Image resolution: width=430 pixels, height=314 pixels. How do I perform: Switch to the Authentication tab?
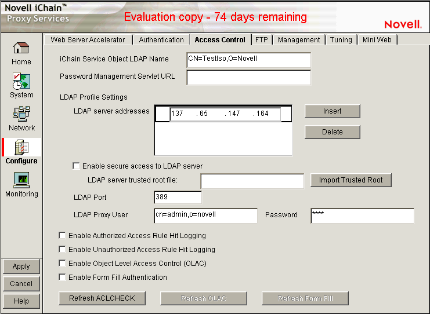(161, 40)
